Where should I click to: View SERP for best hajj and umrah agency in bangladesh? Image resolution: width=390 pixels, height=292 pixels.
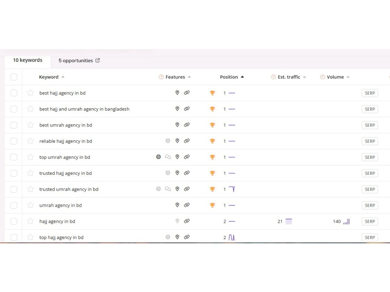click(370, 109)
